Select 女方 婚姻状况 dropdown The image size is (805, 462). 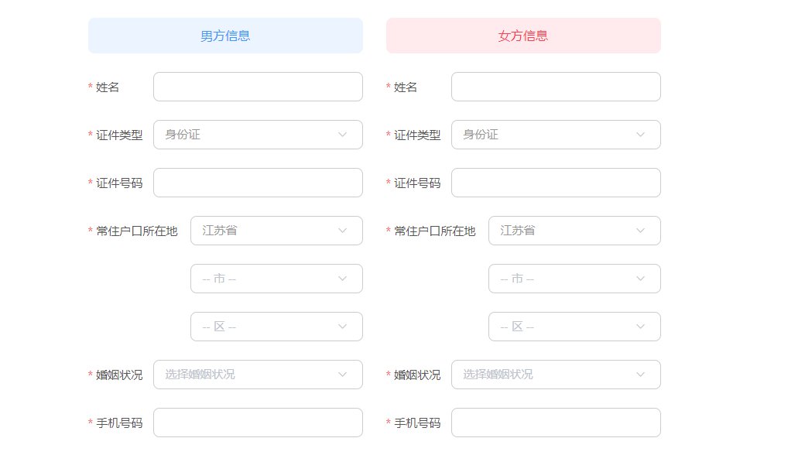click(556, 375)
